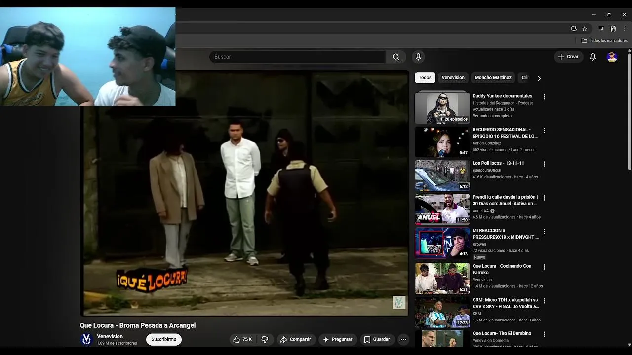Open options for MI REACCION A PRESSURE9X19

(x=544, y=231)
